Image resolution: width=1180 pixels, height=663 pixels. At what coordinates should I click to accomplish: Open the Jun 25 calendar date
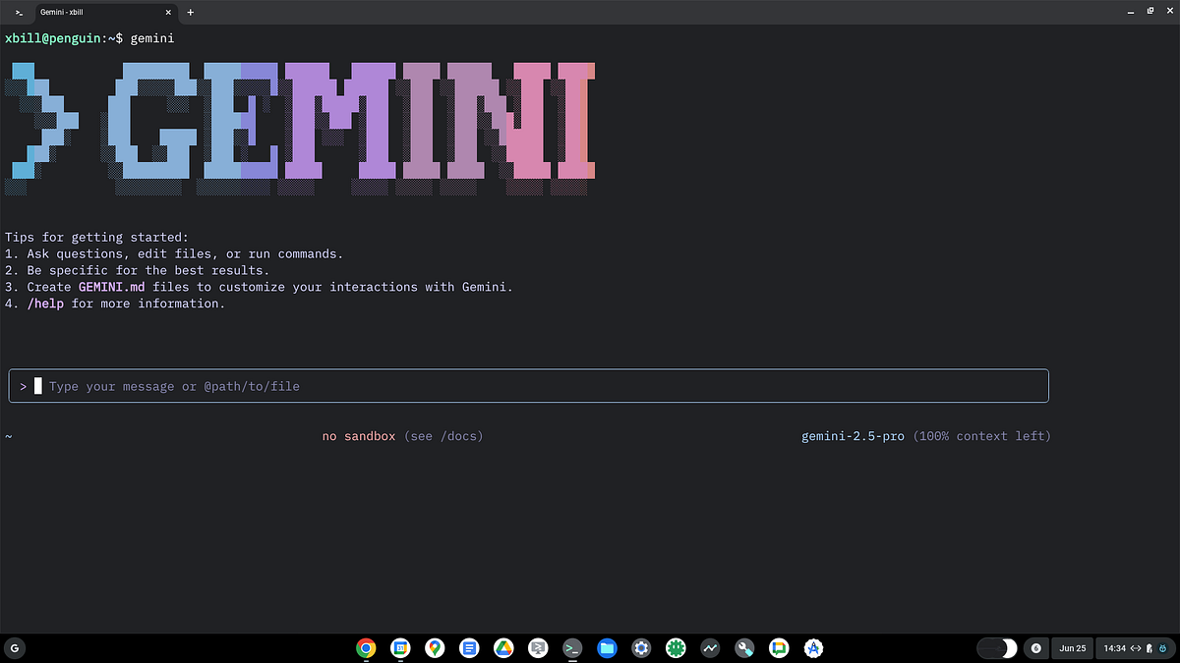1072,648
